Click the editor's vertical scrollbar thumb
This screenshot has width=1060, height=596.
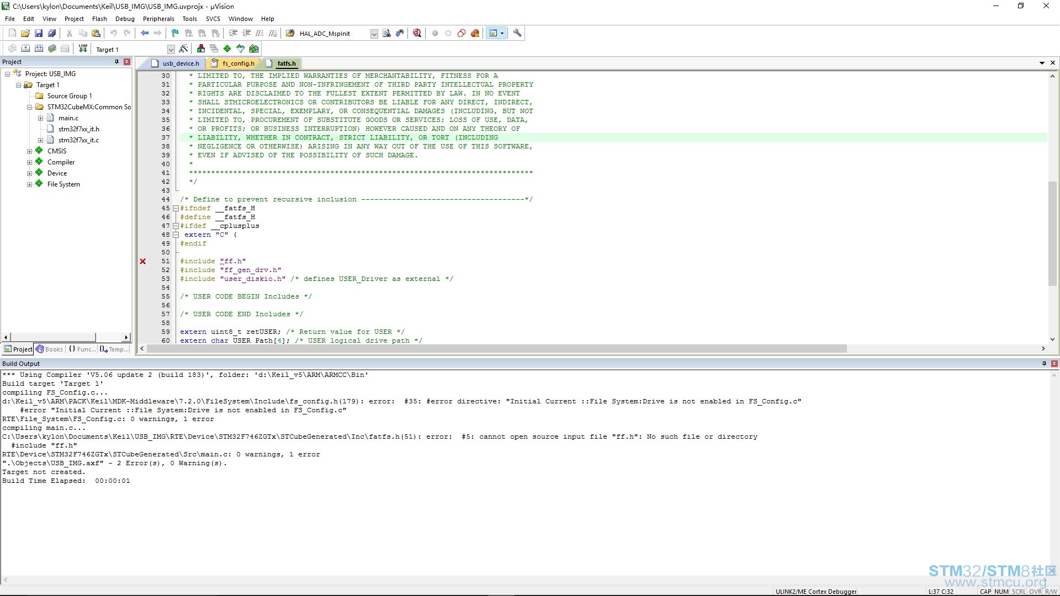(1052, 233)
